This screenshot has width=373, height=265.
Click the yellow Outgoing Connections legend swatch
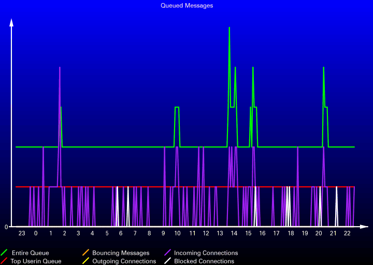coord(86,261)
